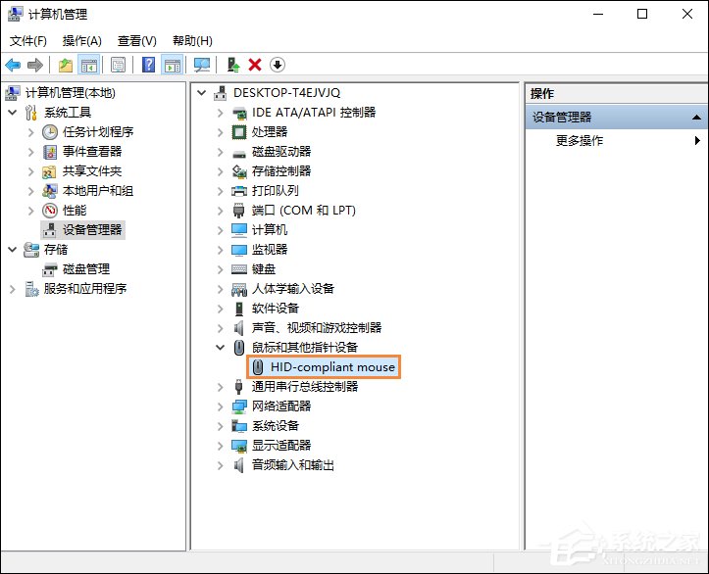
Task: Click the Up one level folder icon
Action: tap(66, 65)
